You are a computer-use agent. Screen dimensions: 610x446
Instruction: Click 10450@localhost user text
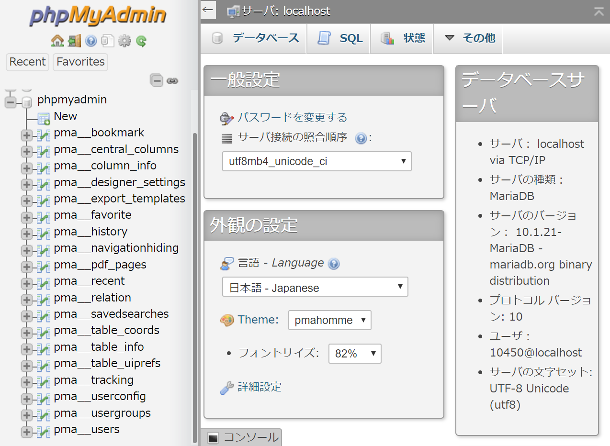(536, 353)
